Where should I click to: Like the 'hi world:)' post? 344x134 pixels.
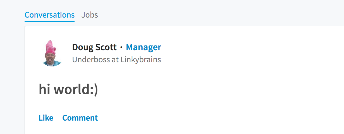click(x=46, y=118)
